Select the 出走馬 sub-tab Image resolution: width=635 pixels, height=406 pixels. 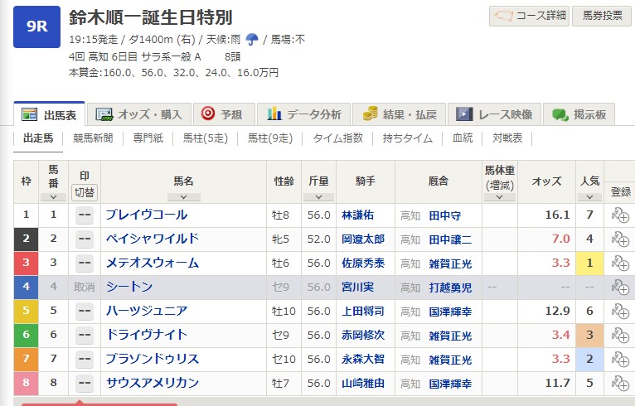(38, 138)
